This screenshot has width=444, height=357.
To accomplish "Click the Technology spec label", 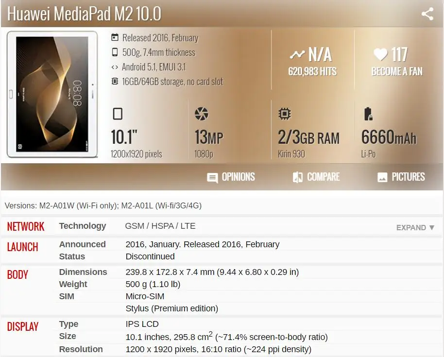I will click(83, 226).
